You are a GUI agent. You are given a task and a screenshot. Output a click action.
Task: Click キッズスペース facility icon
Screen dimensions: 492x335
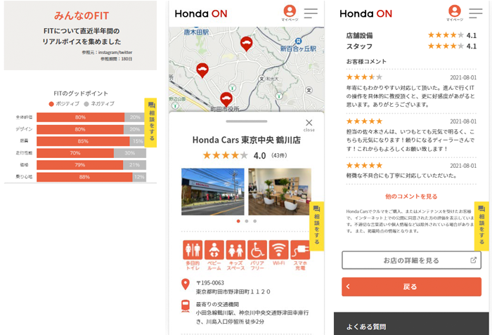tap(235, 250)
